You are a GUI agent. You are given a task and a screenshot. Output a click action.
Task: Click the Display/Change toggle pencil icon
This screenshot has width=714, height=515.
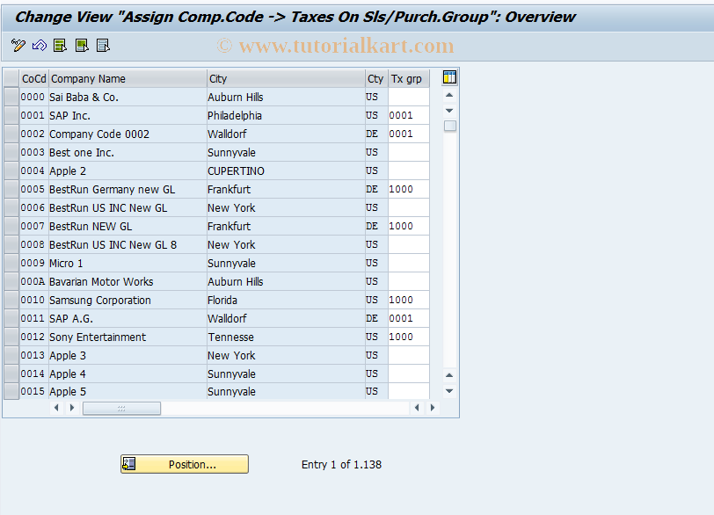point(18,45)
